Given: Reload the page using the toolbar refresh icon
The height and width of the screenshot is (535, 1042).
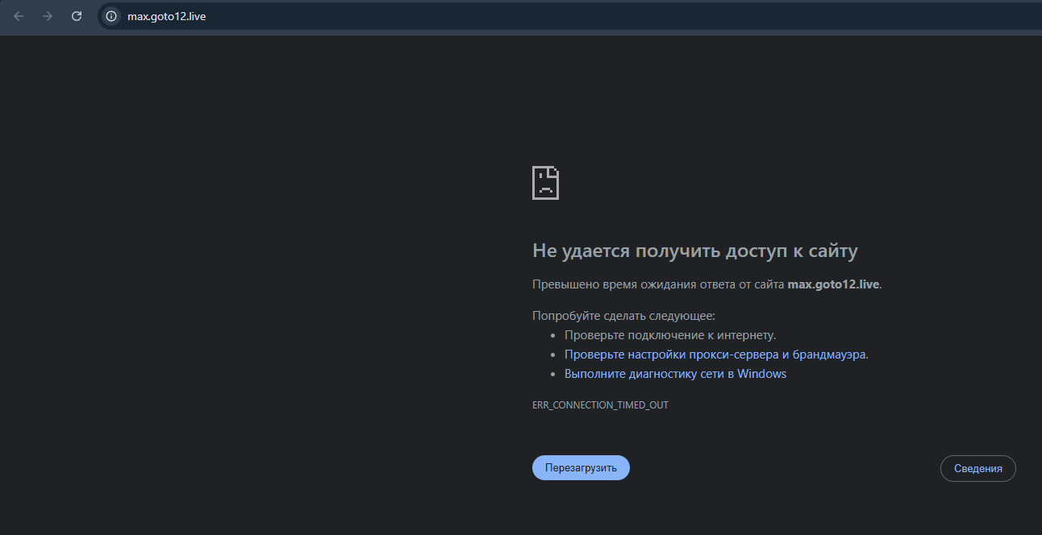Looking at the screenshot, I should (77, 16).
